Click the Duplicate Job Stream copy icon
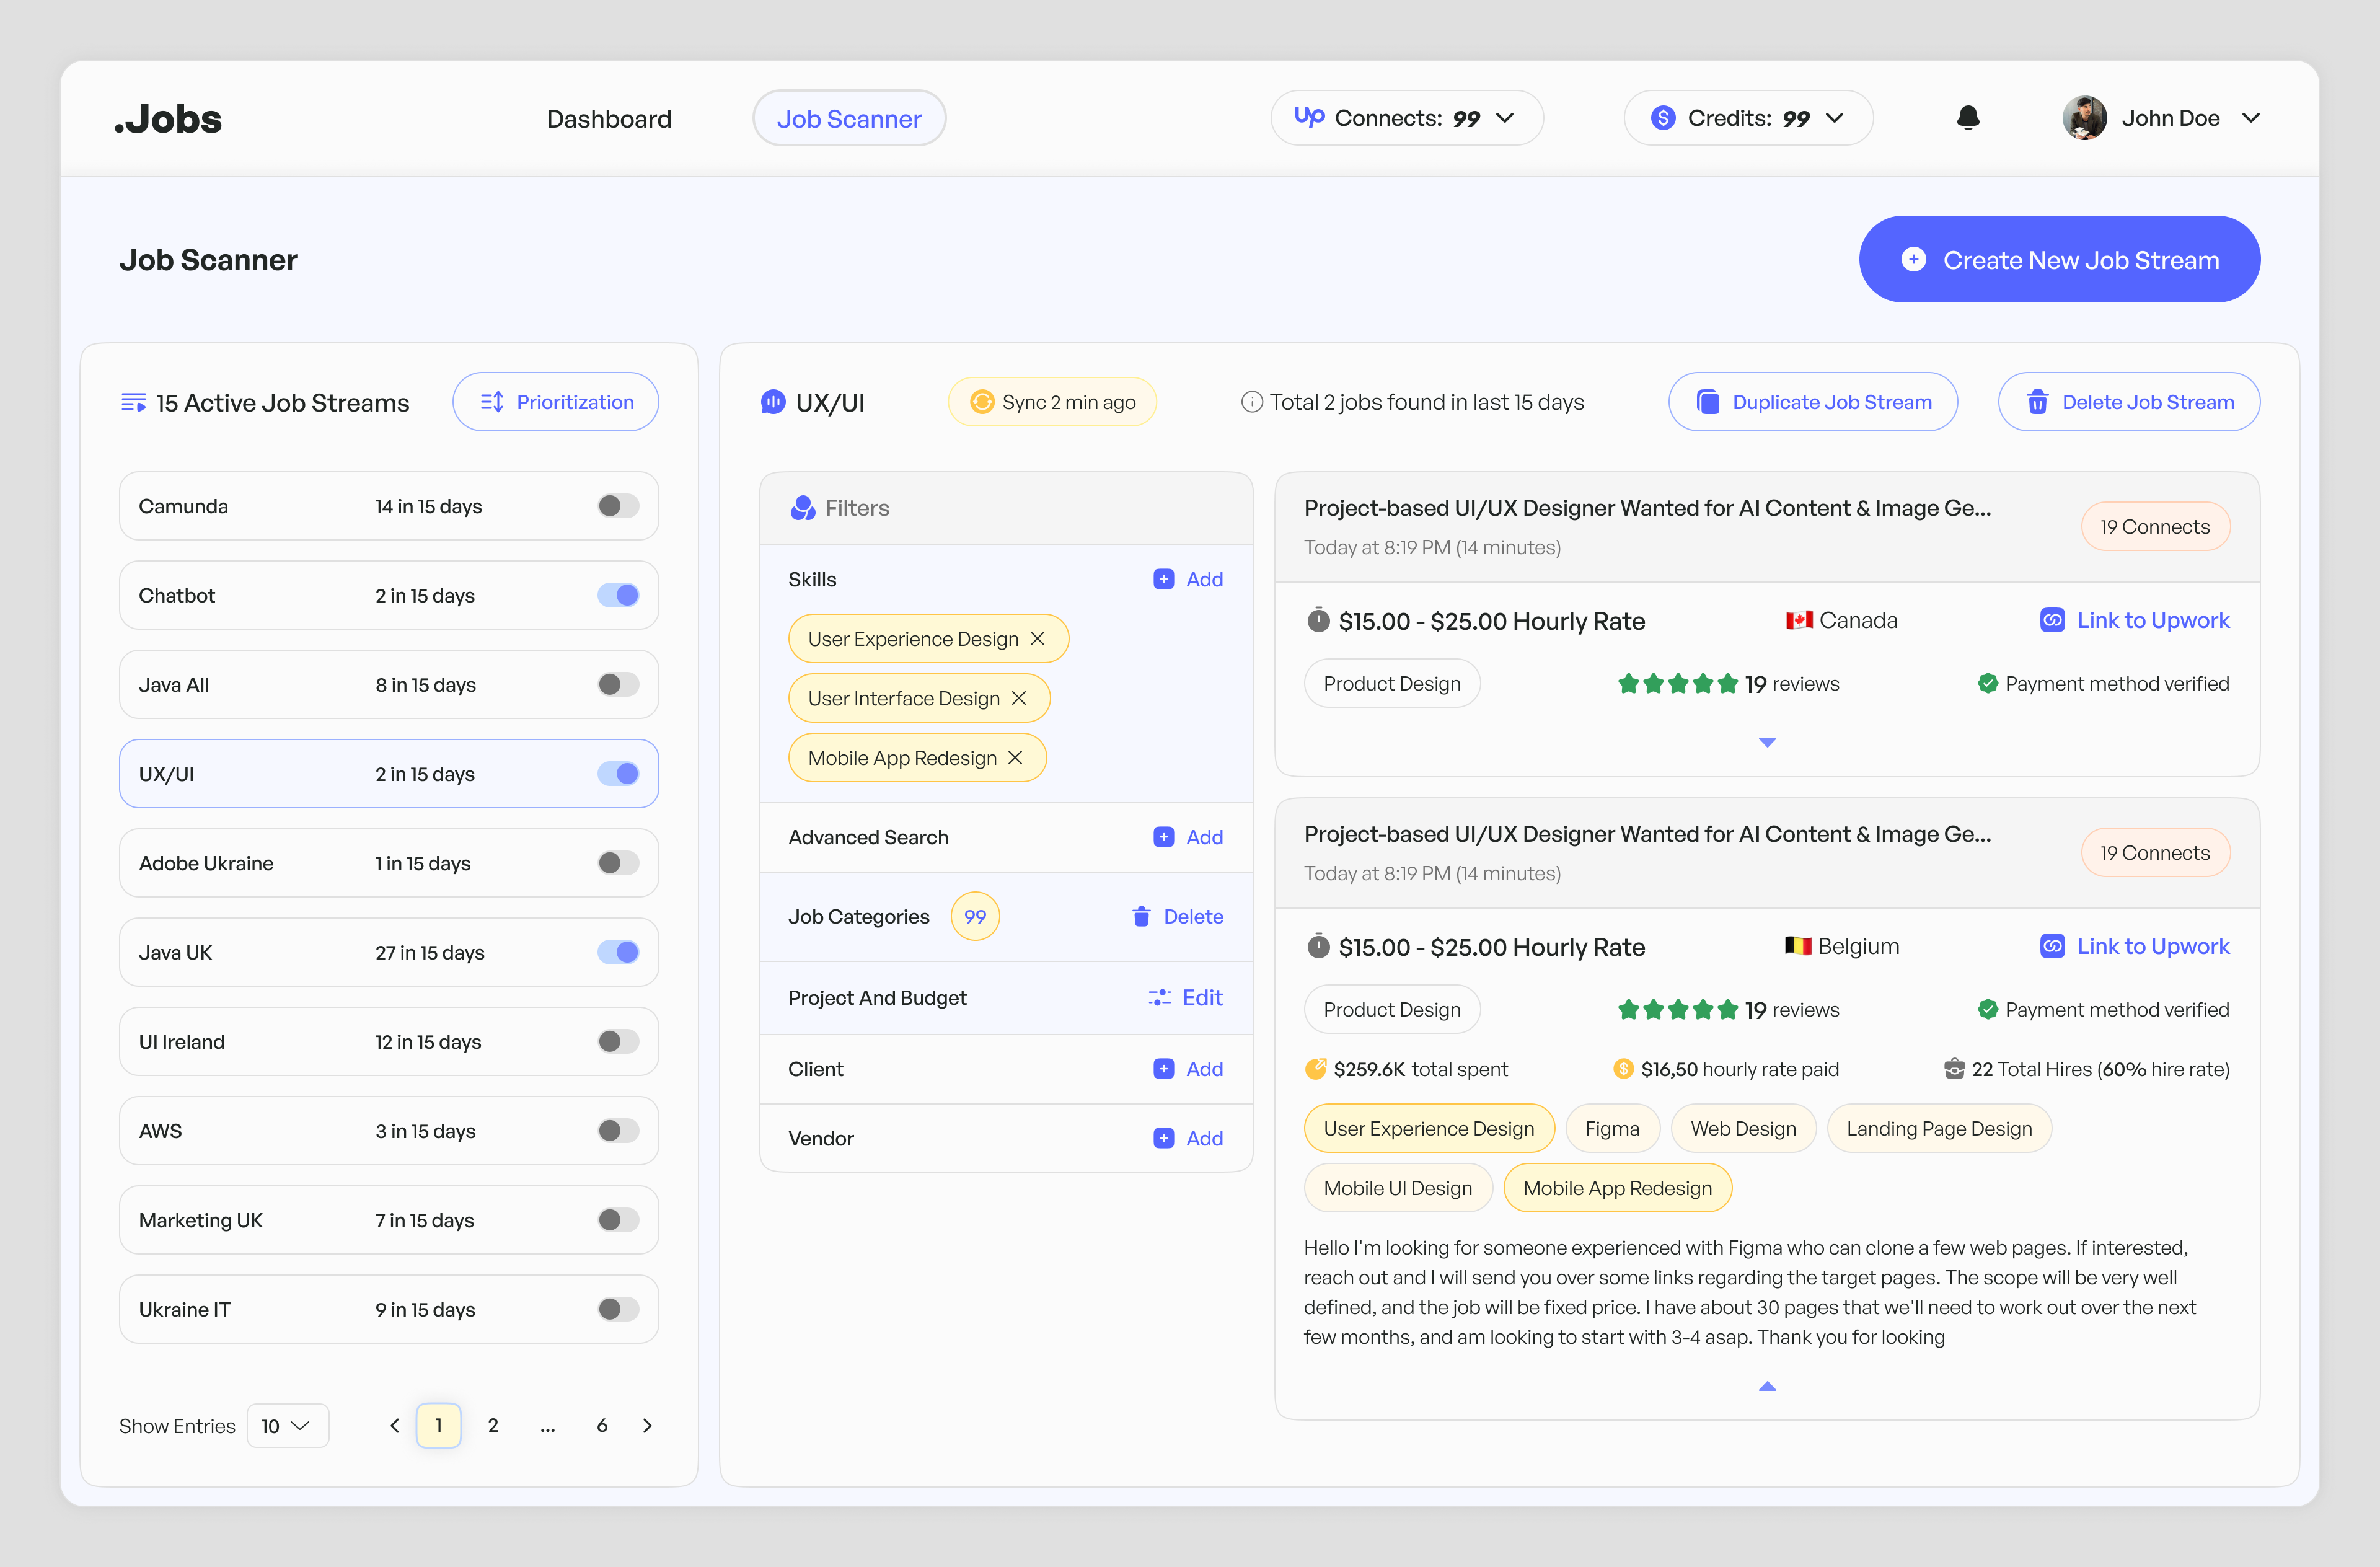Viewport: 2380px width, 1567px height. pos(1707,401)
